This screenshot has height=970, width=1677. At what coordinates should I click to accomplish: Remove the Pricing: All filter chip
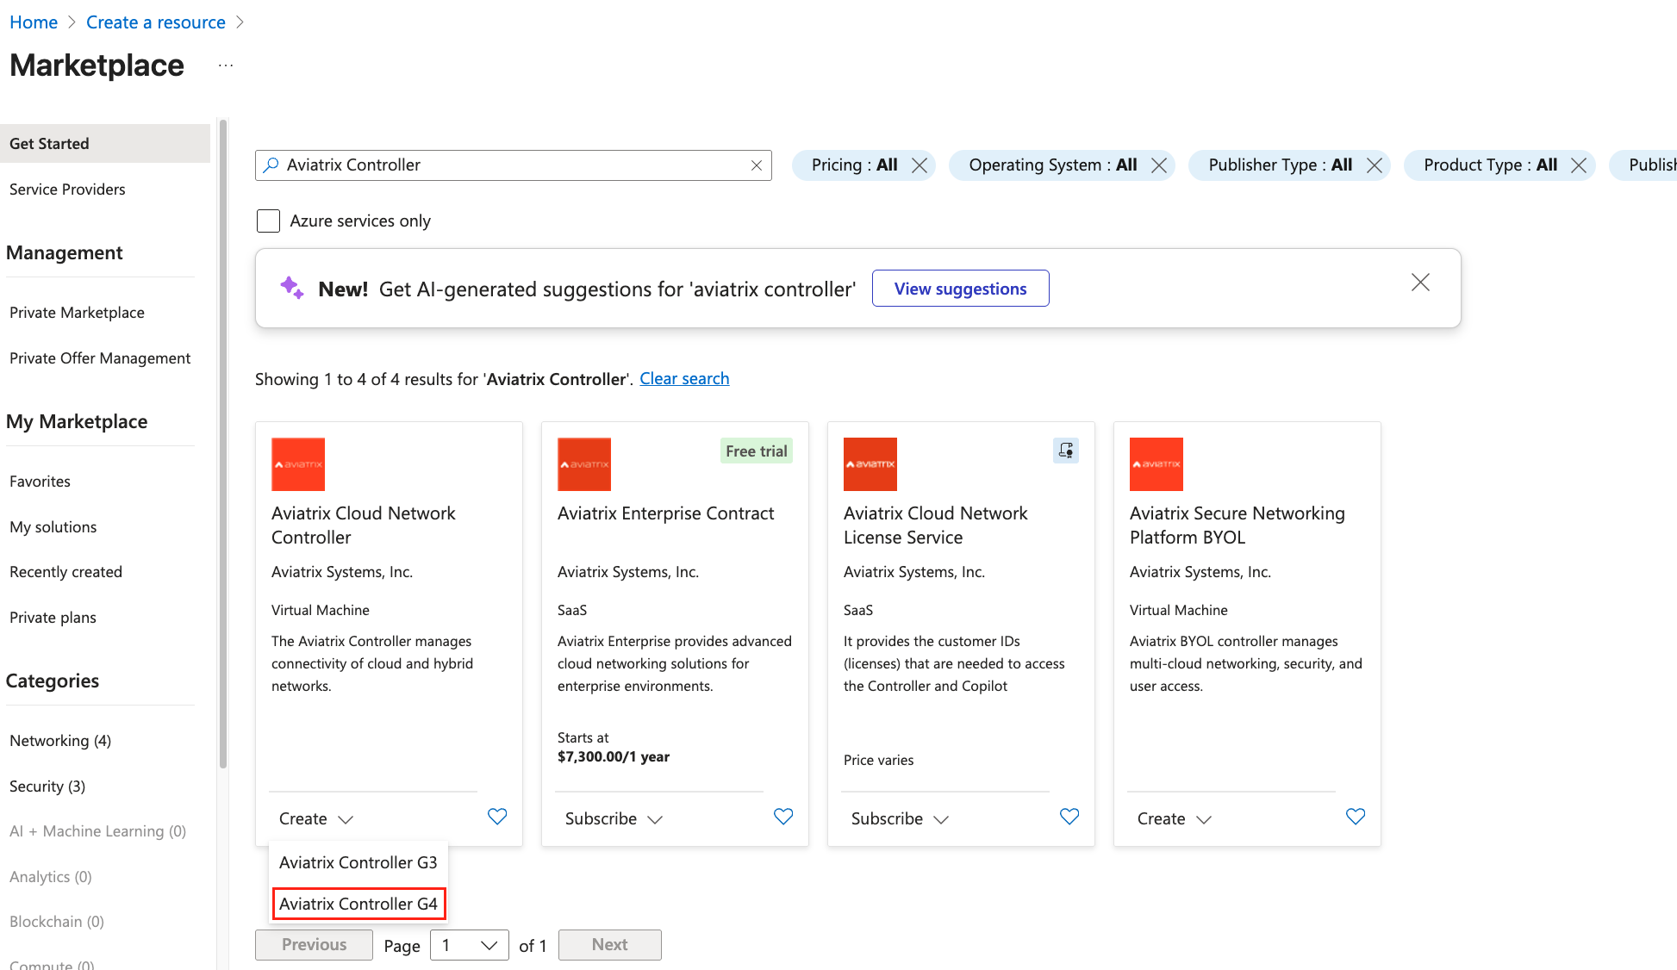pyautogui.click(x=920, y=165)
